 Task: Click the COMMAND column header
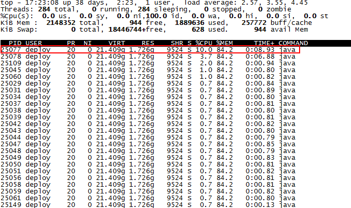point(293,43)
